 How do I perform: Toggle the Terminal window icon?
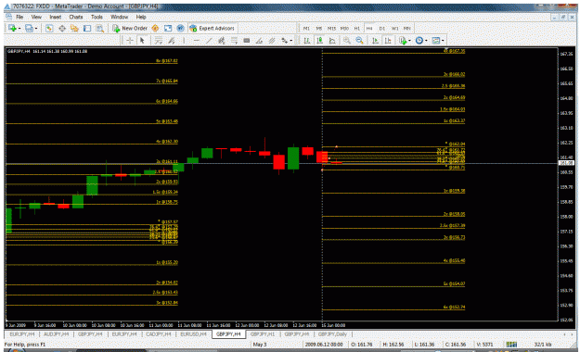click(x=87, y=28)
